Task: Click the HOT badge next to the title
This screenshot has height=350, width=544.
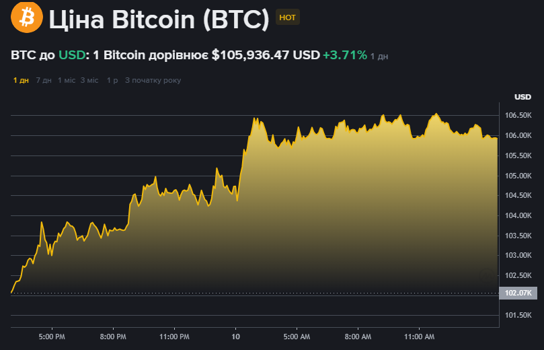Action: (x=287, y=17)
